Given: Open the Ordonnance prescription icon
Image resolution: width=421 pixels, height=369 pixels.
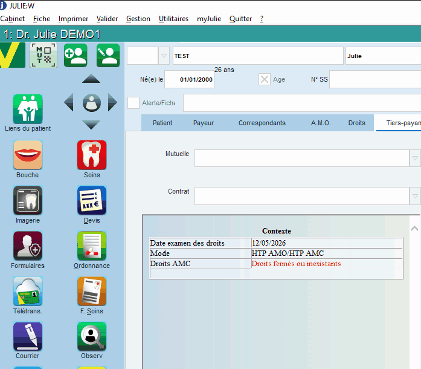Looking at the screenshot, I should (x=92, y=246).
